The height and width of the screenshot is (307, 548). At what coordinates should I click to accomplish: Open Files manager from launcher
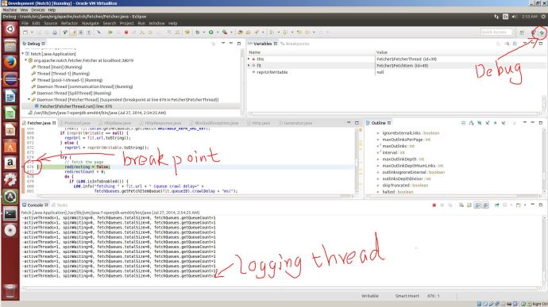coord(10,46)
